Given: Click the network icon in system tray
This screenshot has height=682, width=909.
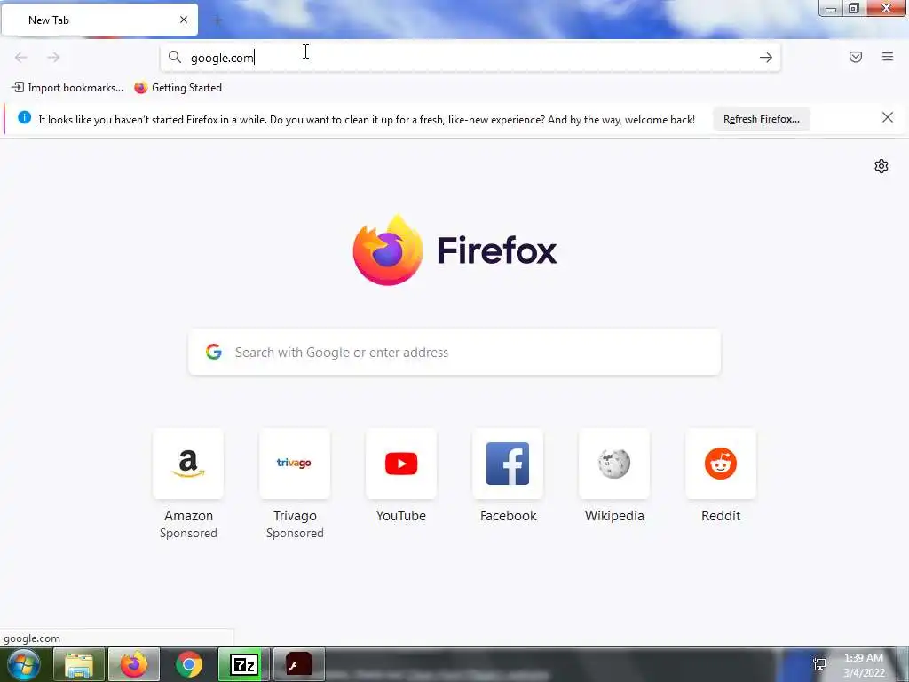Looking at the screenshot, I should pos(819,664).
